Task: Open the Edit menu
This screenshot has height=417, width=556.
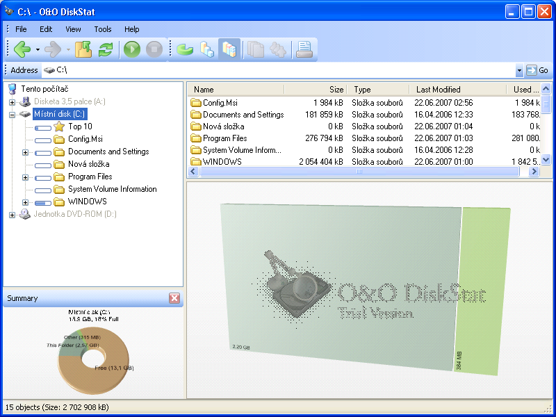Action: pos(46,29)
